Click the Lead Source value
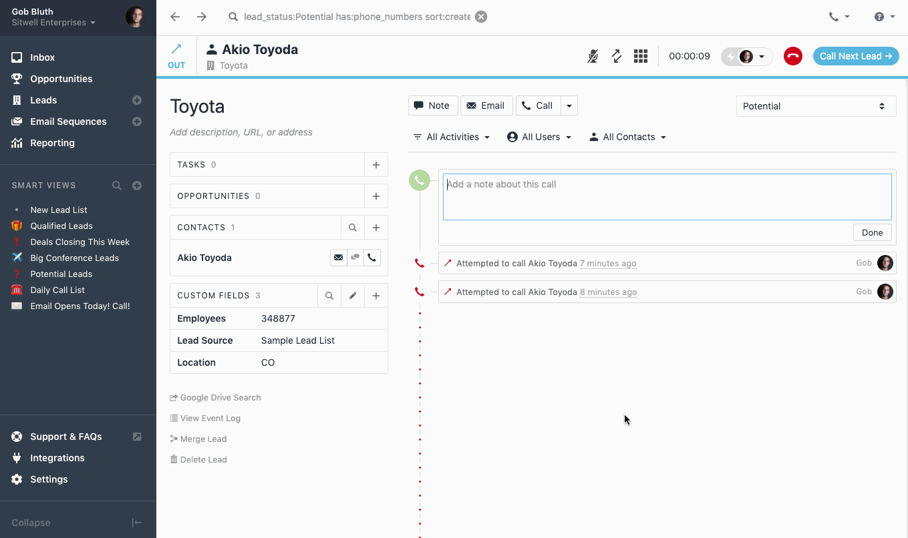Screen dimensions: 908x538 (x=298, y=340)
